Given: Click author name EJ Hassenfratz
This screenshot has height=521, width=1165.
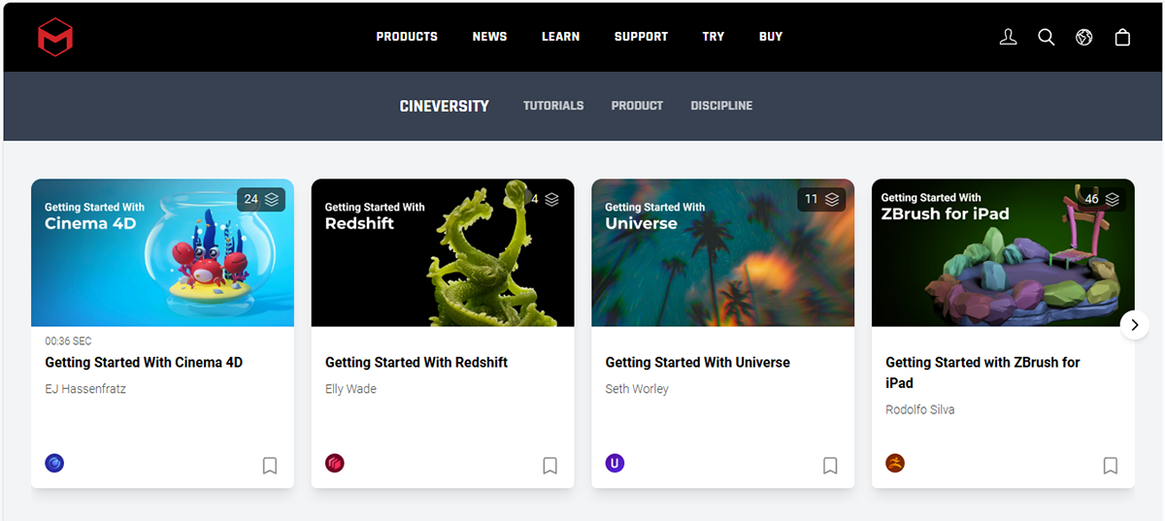Looking at the screenshot, I should click(85, 389).
